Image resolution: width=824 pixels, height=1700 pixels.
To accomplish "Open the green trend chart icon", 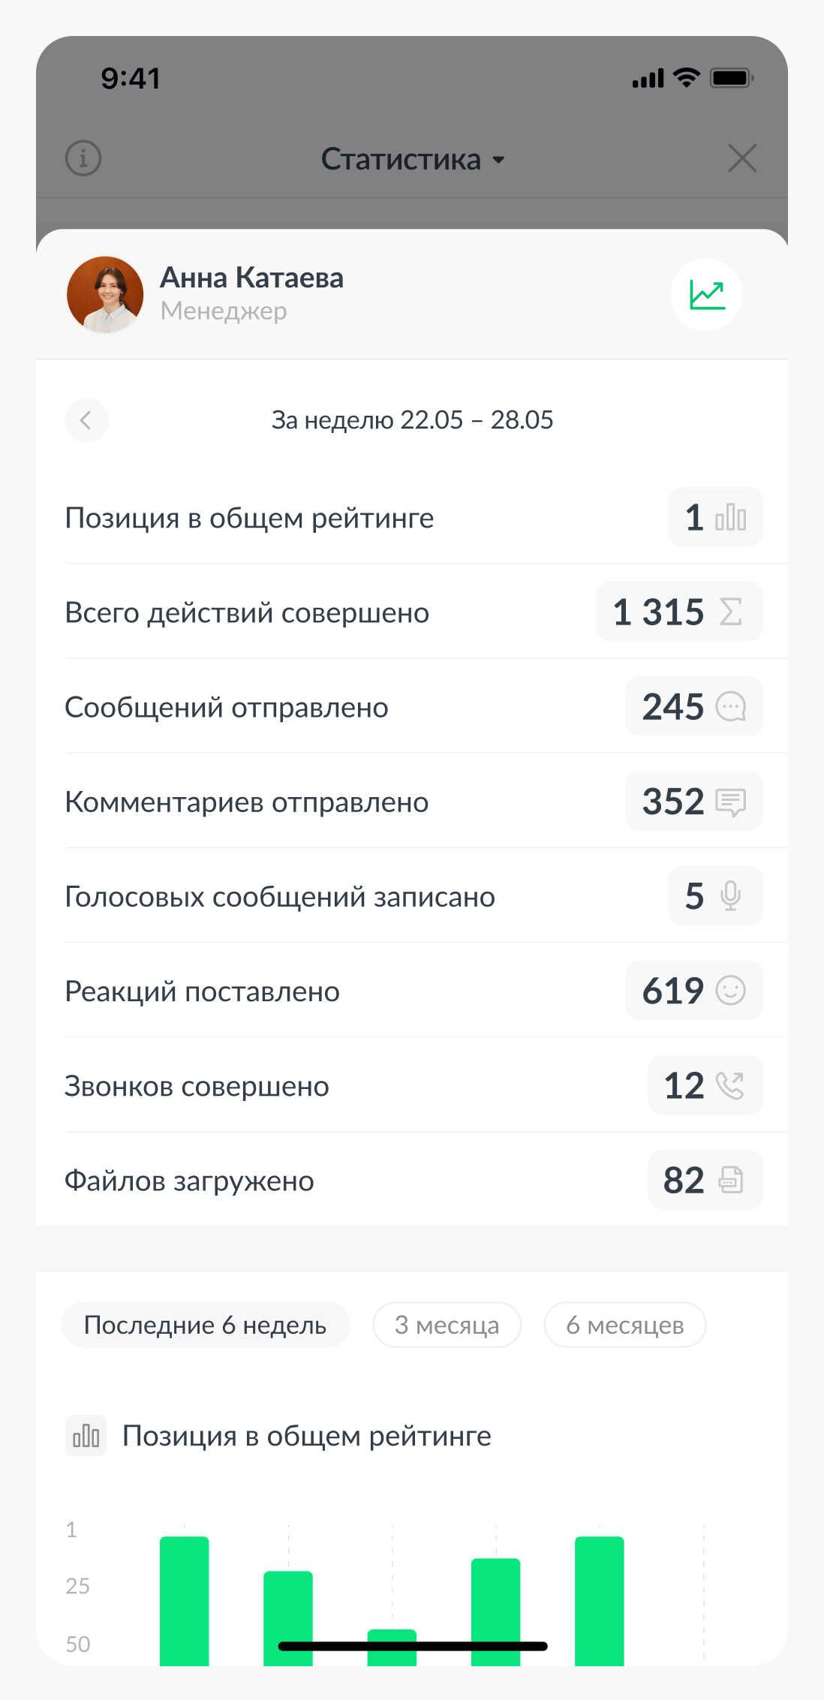I will coord(706,294).
